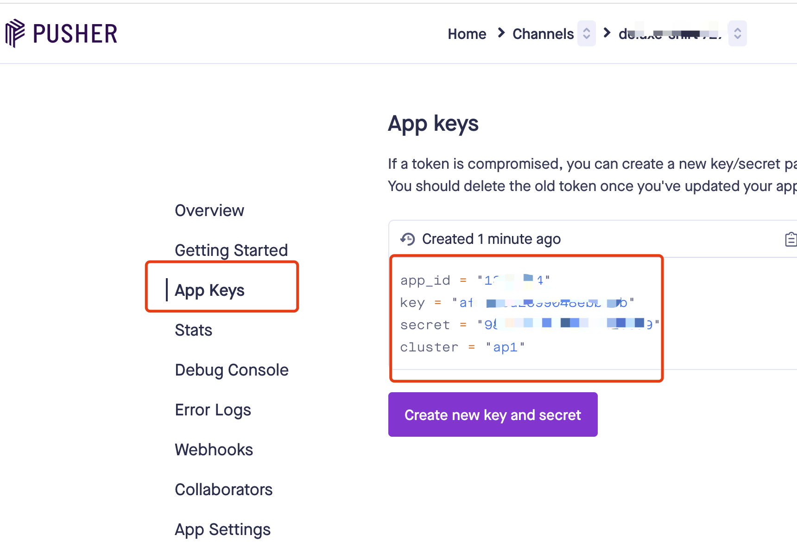Click the cluster value "ap1"
Viewport: 797px width, 548px height.
pyautogui.click(x=505, y=347)
